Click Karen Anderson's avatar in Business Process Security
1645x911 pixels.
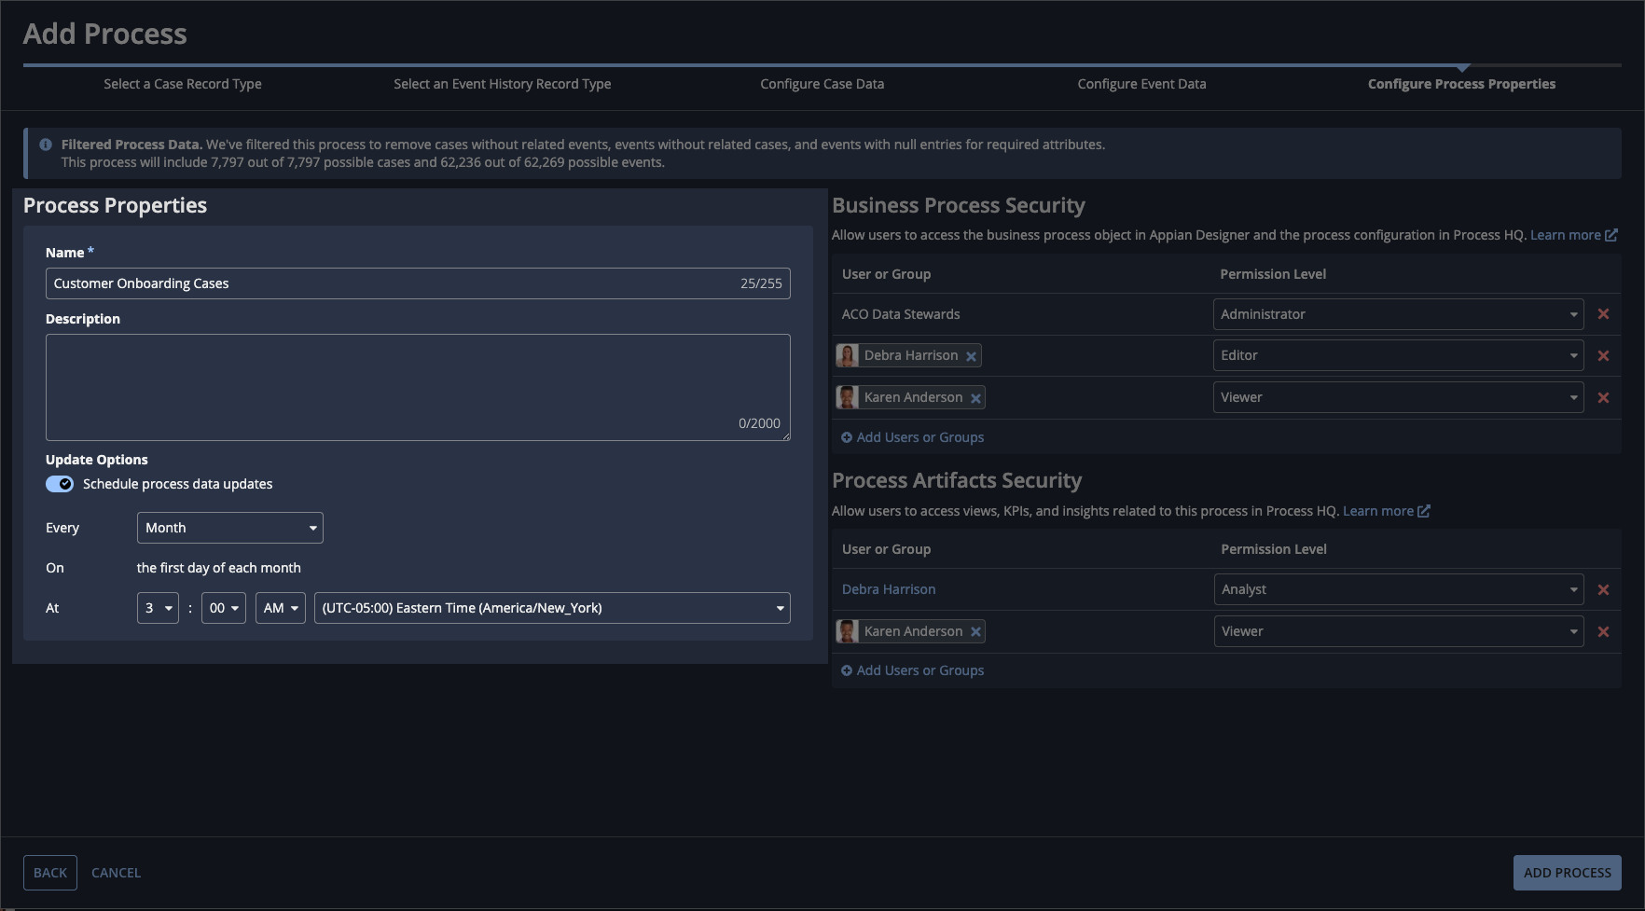click(848, 397)
